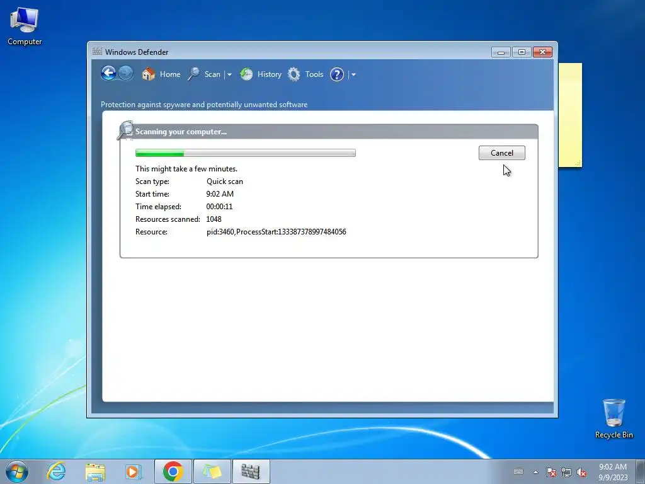Open Action Center flag tray icon
Screen dimensions: 645x484
pos(551,472)
